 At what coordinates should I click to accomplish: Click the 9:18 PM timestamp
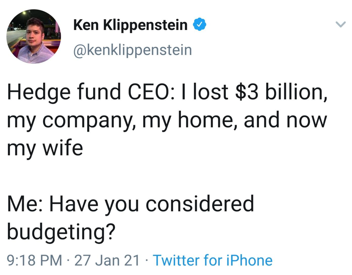click(x=34, y=260)
